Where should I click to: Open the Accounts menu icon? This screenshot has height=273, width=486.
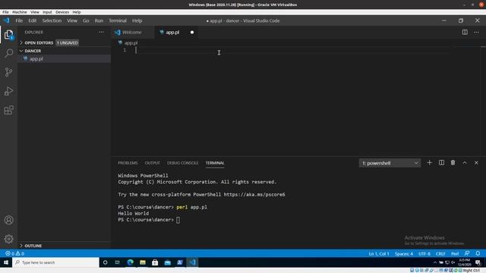8,220
